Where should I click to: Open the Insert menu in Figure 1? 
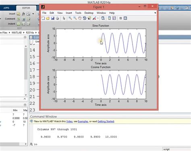coord(69,13)
